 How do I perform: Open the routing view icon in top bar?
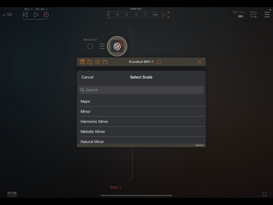click(x=253, y=15)
